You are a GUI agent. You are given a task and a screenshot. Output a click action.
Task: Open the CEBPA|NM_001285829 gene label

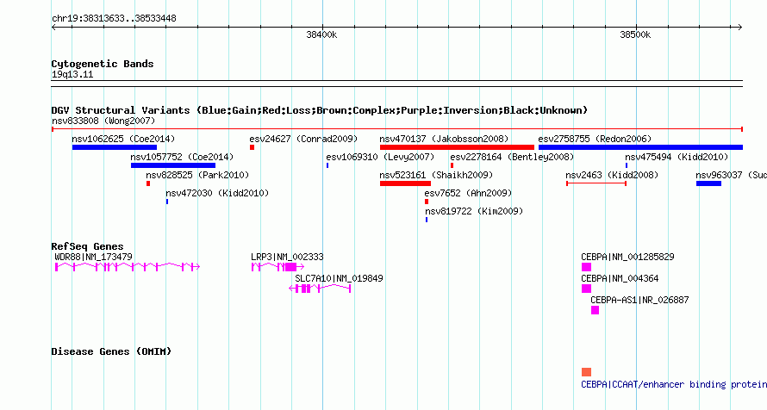[x=627, y=257]
